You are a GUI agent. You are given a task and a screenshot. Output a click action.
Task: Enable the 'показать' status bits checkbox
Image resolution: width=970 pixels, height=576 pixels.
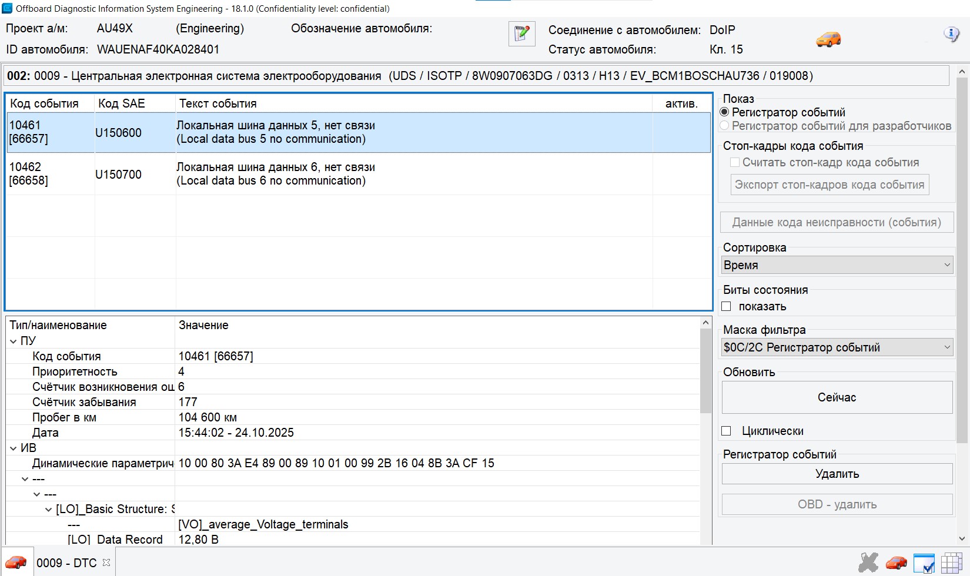[x=727, y=306]
